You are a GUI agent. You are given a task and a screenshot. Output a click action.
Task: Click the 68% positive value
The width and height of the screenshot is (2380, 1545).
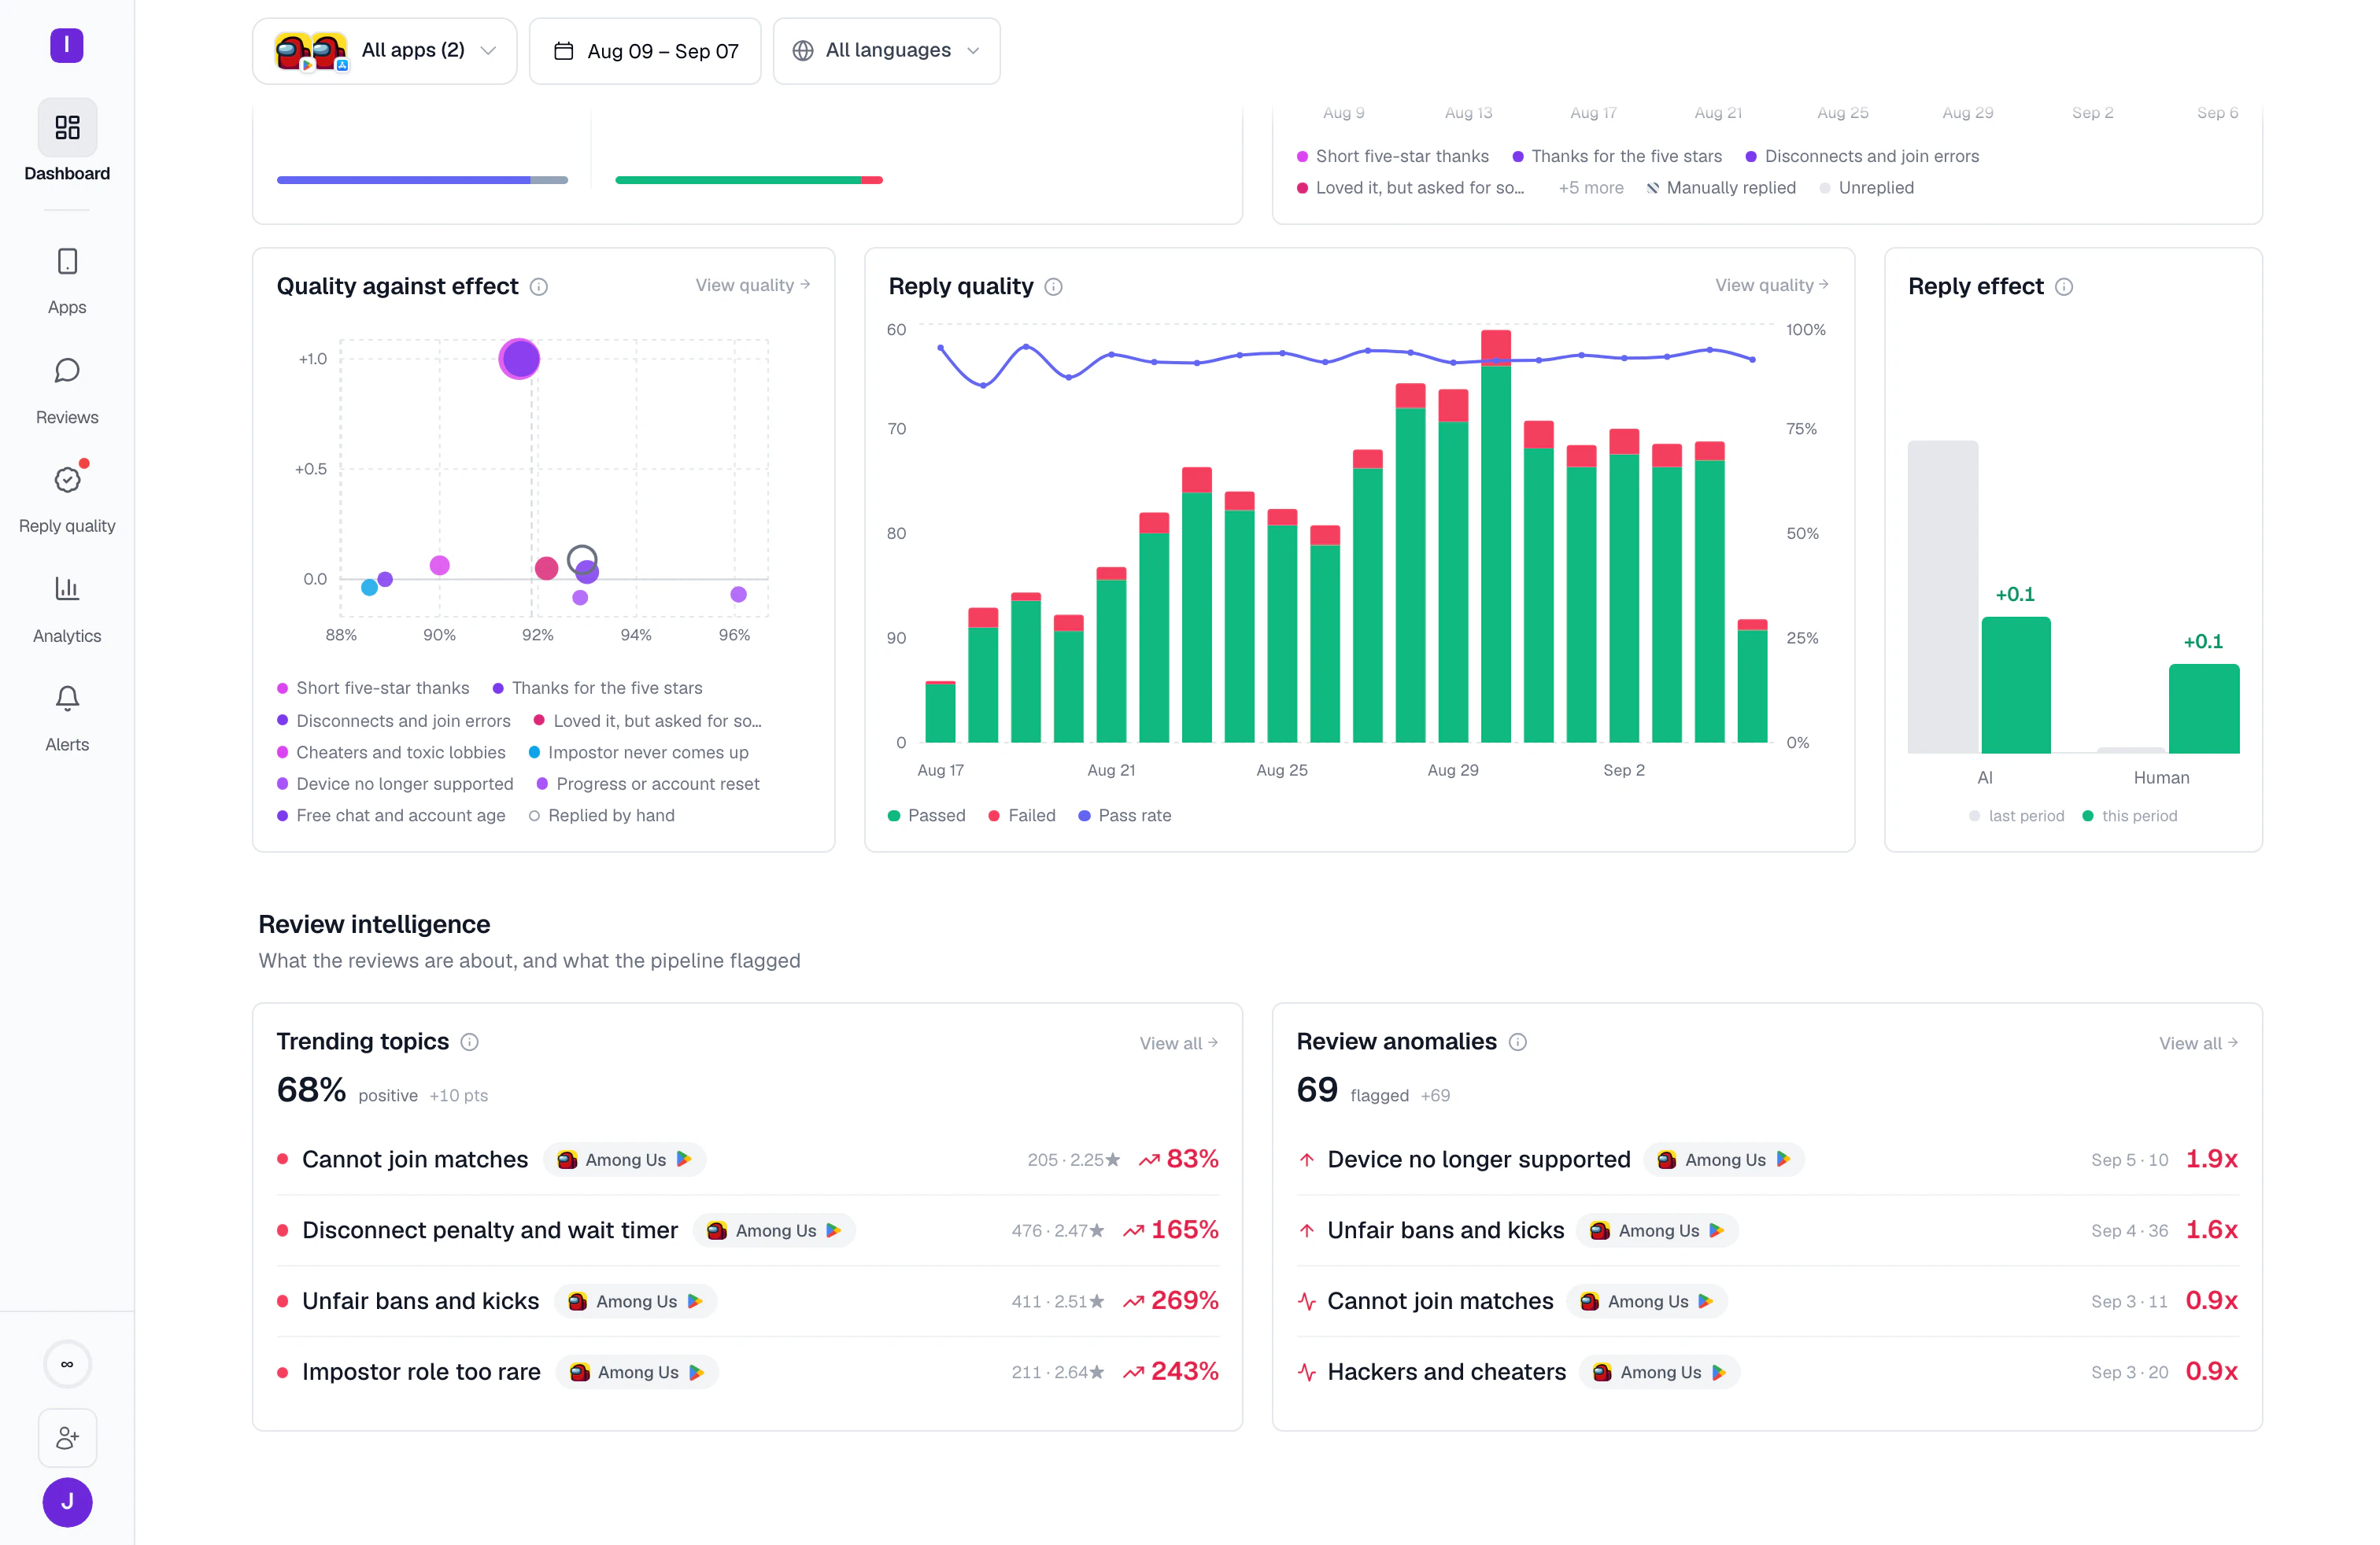pos(311,1090)
